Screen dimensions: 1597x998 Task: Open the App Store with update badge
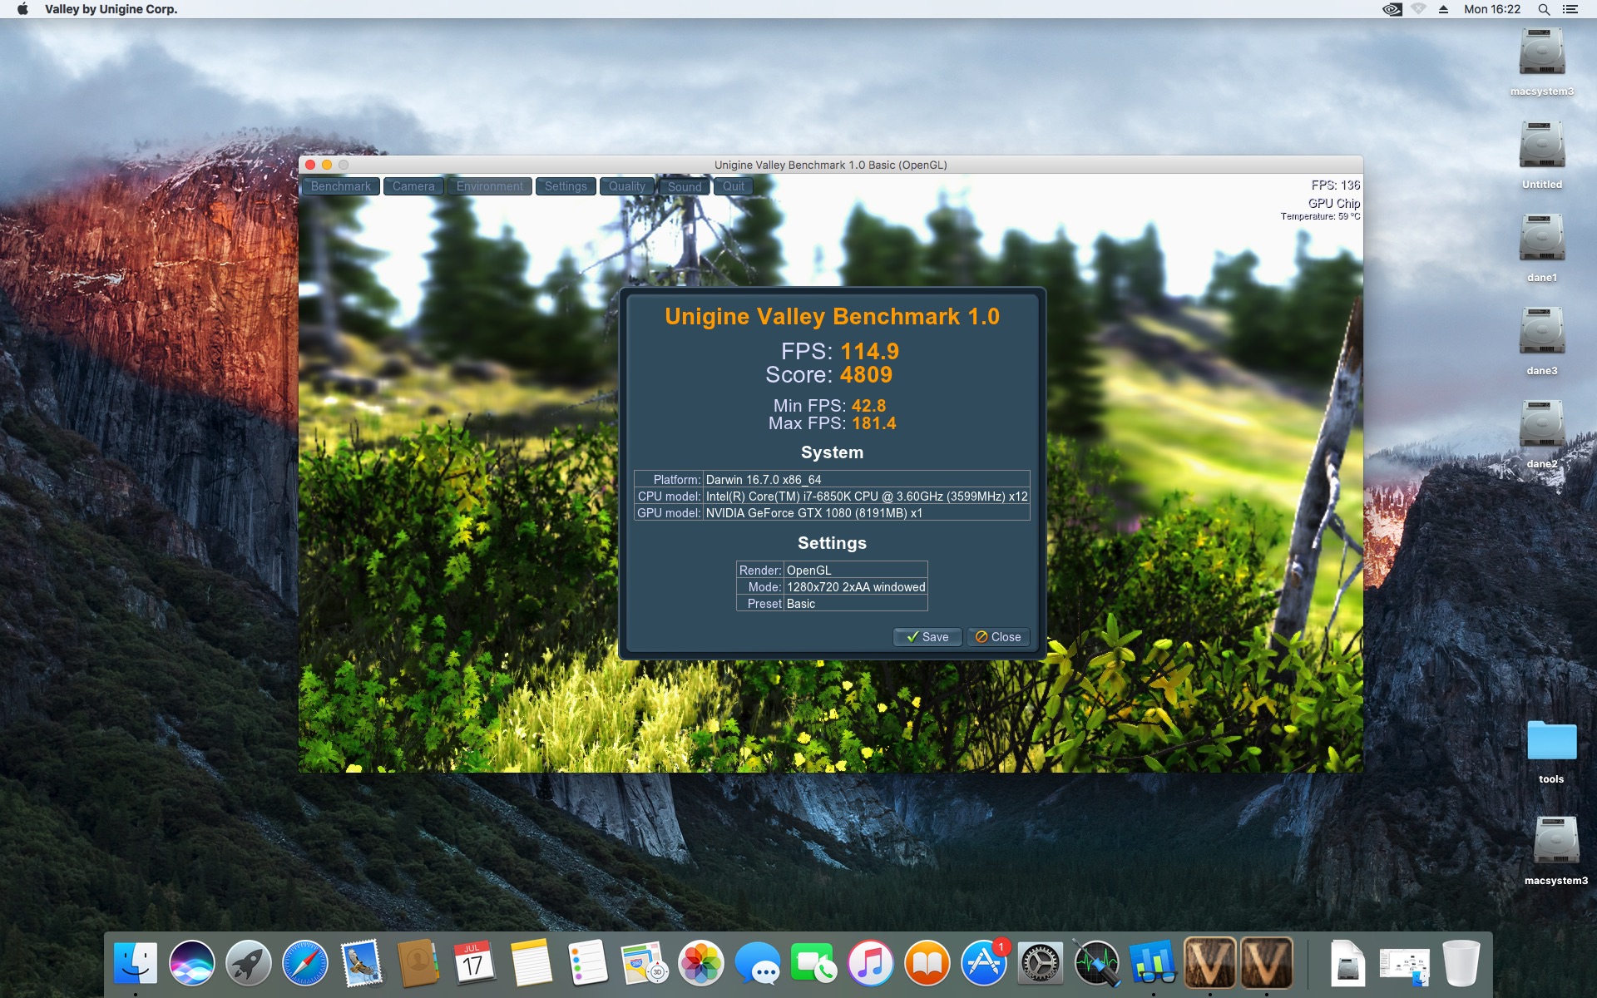click(x=984, y=963)
